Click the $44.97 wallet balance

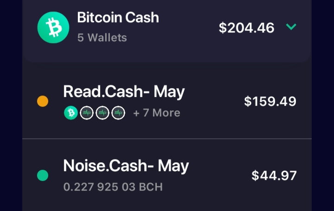[274, 175]
